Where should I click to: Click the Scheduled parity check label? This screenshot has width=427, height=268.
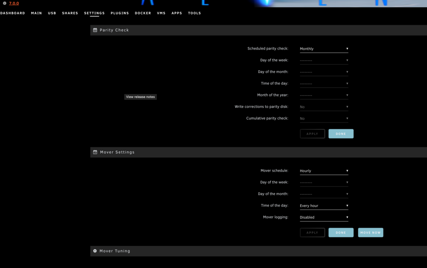click(268, 48)
